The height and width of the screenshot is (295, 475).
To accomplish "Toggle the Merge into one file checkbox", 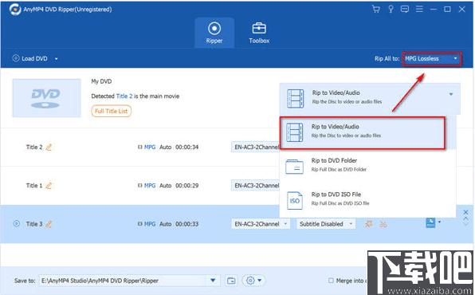I will [x=331, y=281].
